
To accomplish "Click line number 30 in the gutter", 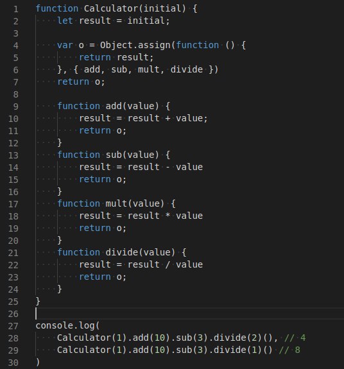I will click(x=13, y=363).
